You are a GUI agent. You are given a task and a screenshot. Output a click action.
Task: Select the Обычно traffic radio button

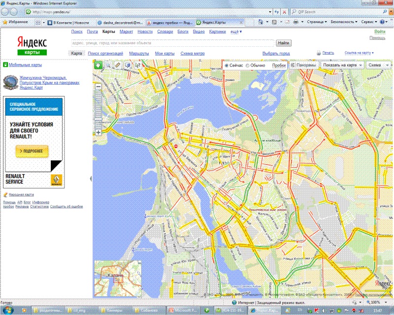coord(247,65)
